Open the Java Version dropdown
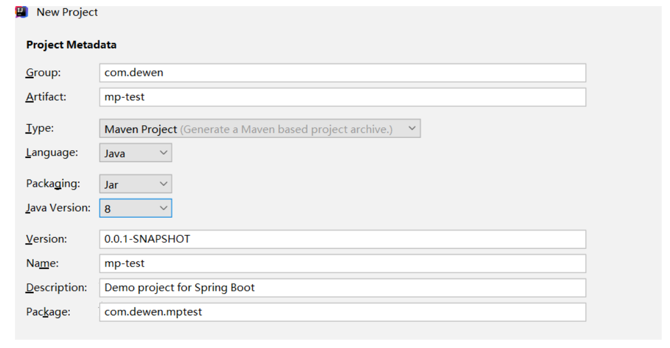This screenshot has width=670, height=348. 135,208
